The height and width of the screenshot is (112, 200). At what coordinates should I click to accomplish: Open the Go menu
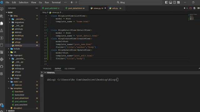coord(40,2)
